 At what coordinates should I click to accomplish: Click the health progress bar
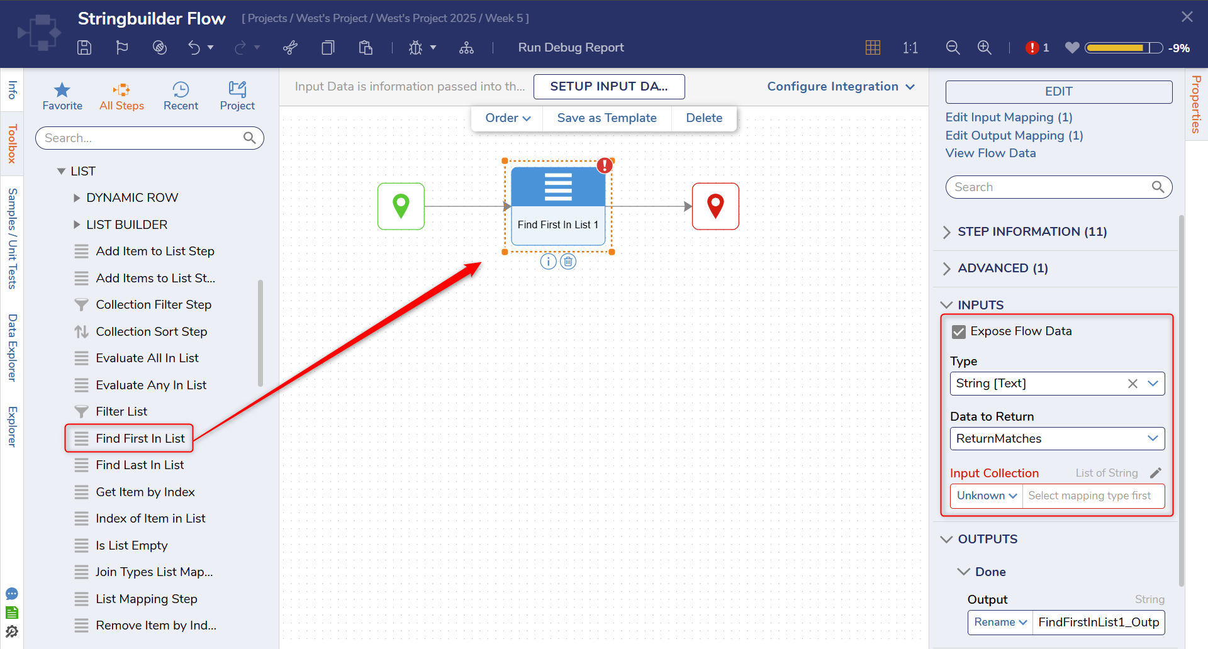tap(1123, 48)
